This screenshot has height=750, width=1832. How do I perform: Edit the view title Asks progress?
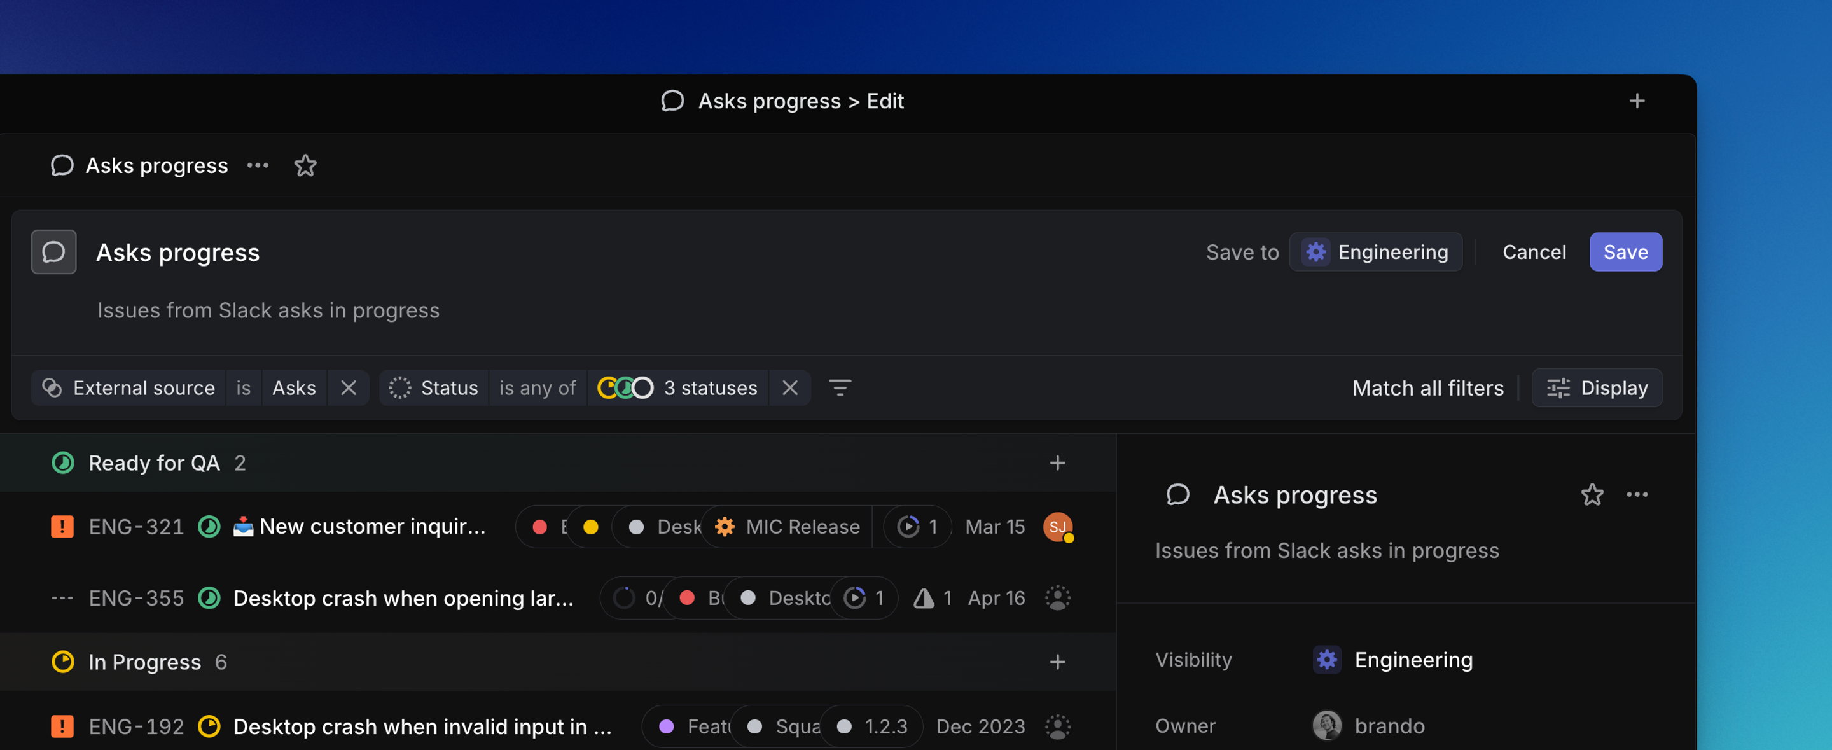click(177, 253)
